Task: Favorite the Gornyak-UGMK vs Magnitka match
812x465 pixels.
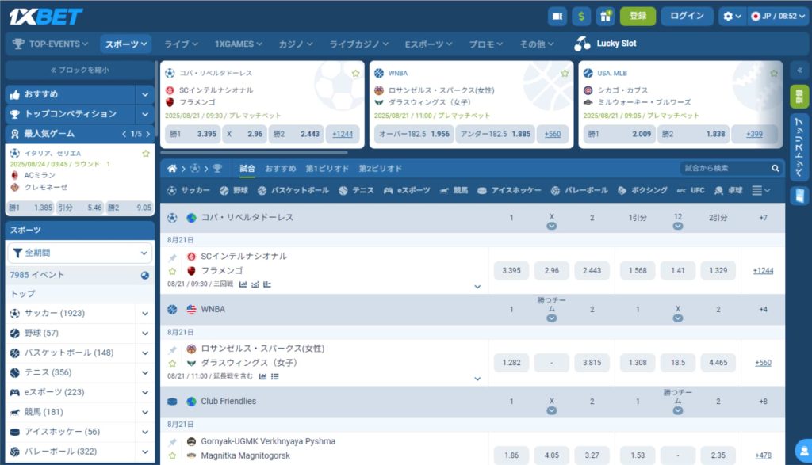Action: 172,455
